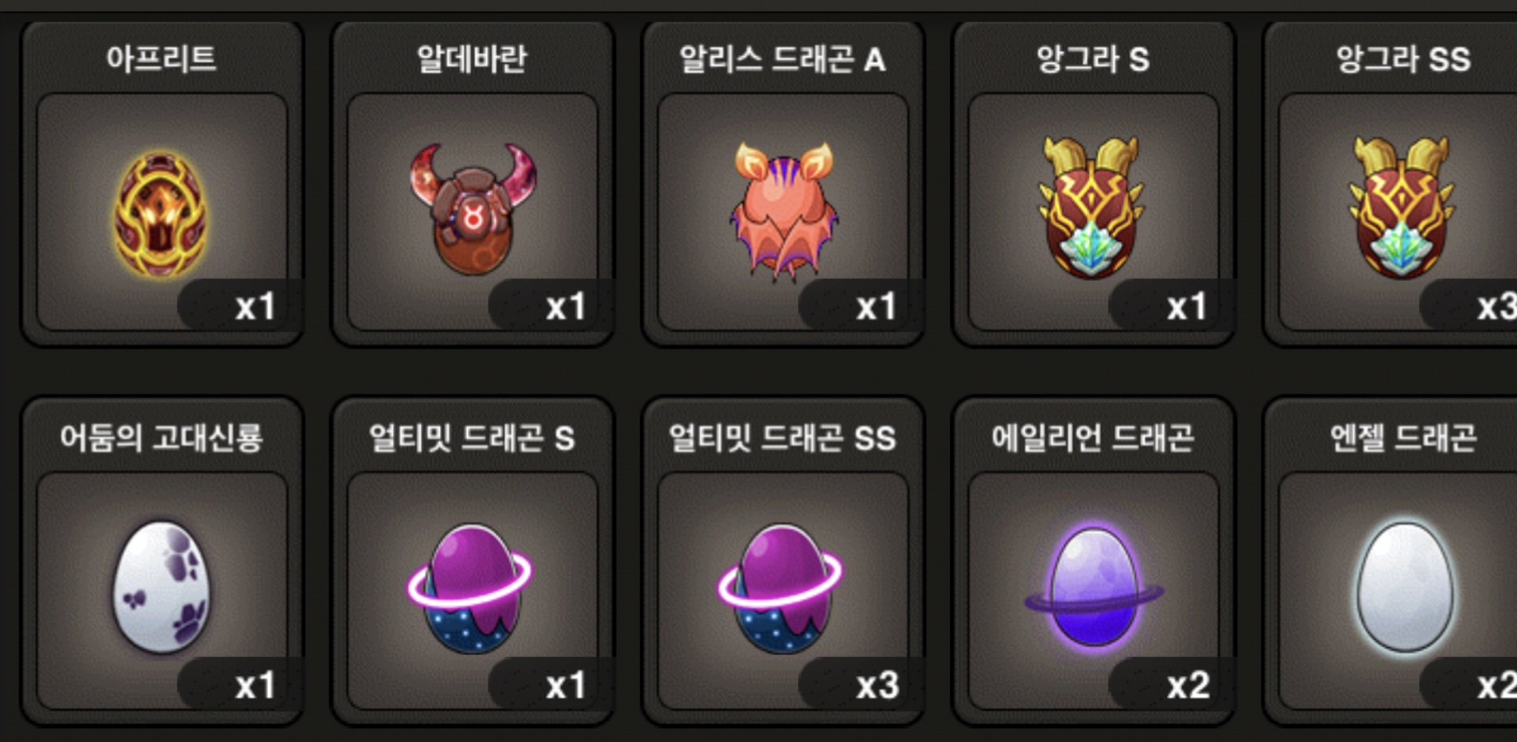Click the 얼티밋 드래곤 S card title
This screenshot has height=742, width=1517.
(472, 437)
